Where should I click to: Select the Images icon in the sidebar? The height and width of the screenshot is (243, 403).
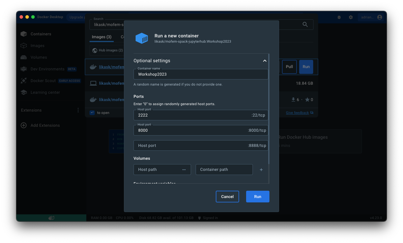point(24,46)
